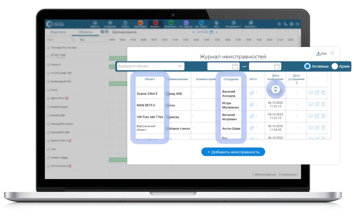Download the fault log as Xlsx

click(321, 53)
